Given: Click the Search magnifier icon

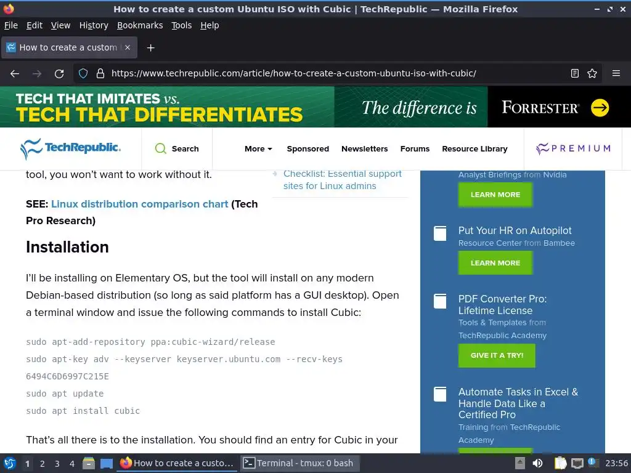Looking at the screenshot, I should (161, 149).
